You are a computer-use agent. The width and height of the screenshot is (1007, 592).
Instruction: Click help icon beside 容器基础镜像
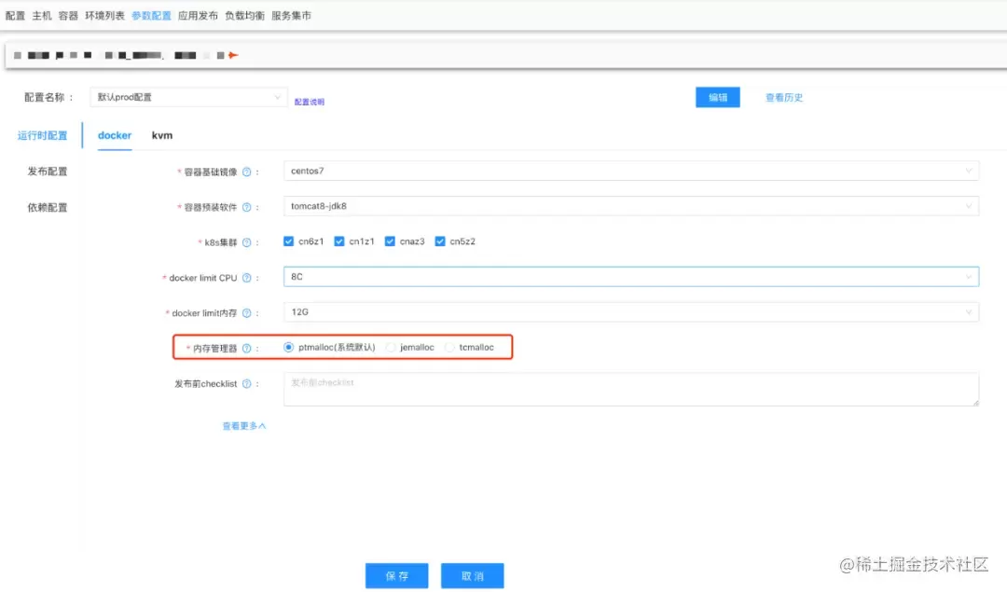[x=246, y=172]
